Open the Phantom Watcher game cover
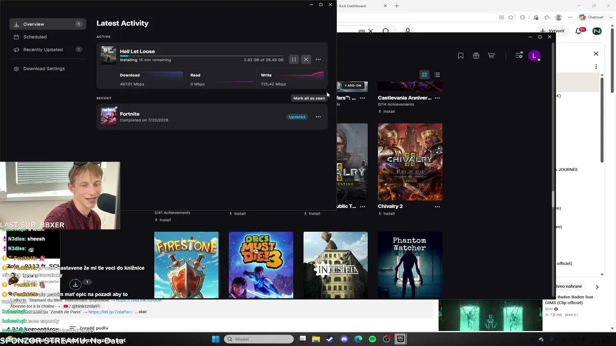Viewport: 616px width, 346px height. tap(410, 265)
